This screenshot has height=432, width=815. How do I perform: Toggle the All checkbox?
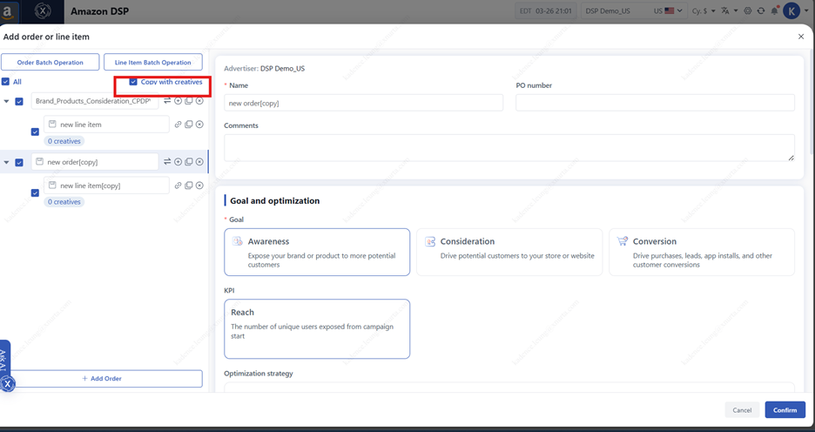5,82
